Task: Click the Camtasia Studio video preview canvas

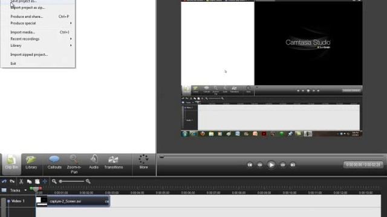Action: [x=272, y=69]
